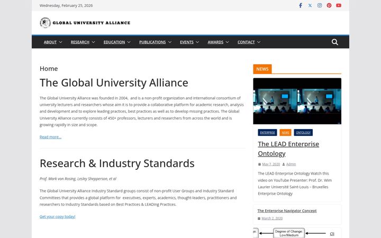Screen dimensions: 381x238
Task: Open the Contact menu item
Action: pyautogui.click(x=246, y=42)
